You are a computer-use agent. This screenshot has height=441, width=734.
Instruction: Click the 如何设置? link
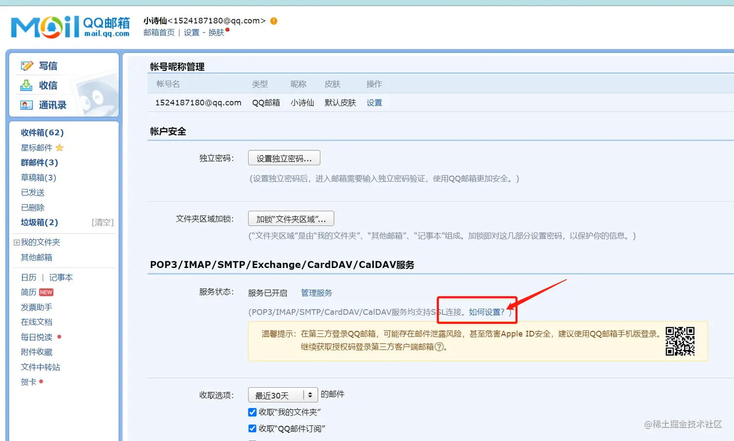486,312
